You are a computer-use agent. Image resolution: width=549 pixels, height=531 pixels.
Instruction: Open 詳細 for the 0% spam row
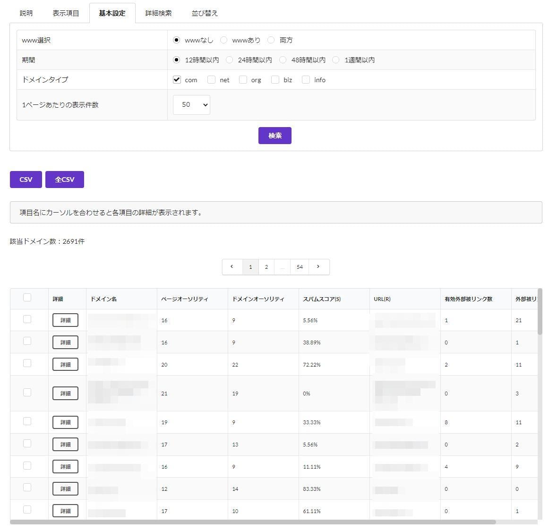click(66, 394)
